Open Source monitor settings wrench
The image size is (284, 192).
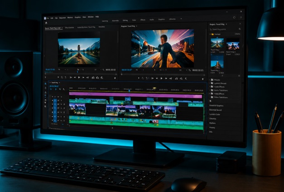(104, 70)
